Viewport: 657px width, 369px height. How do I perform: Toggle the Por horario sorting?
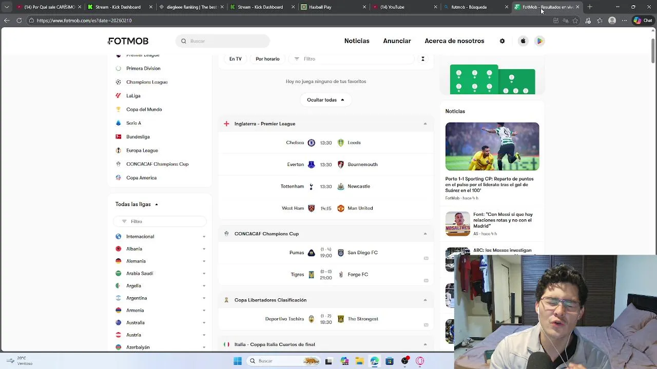(267, 59)
